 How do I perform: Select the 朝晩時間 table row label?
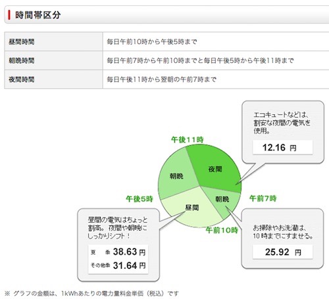point(22,60)
